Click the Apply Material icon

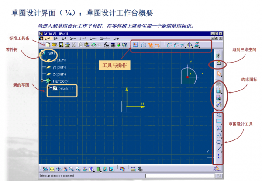click(x=122, y=169)
